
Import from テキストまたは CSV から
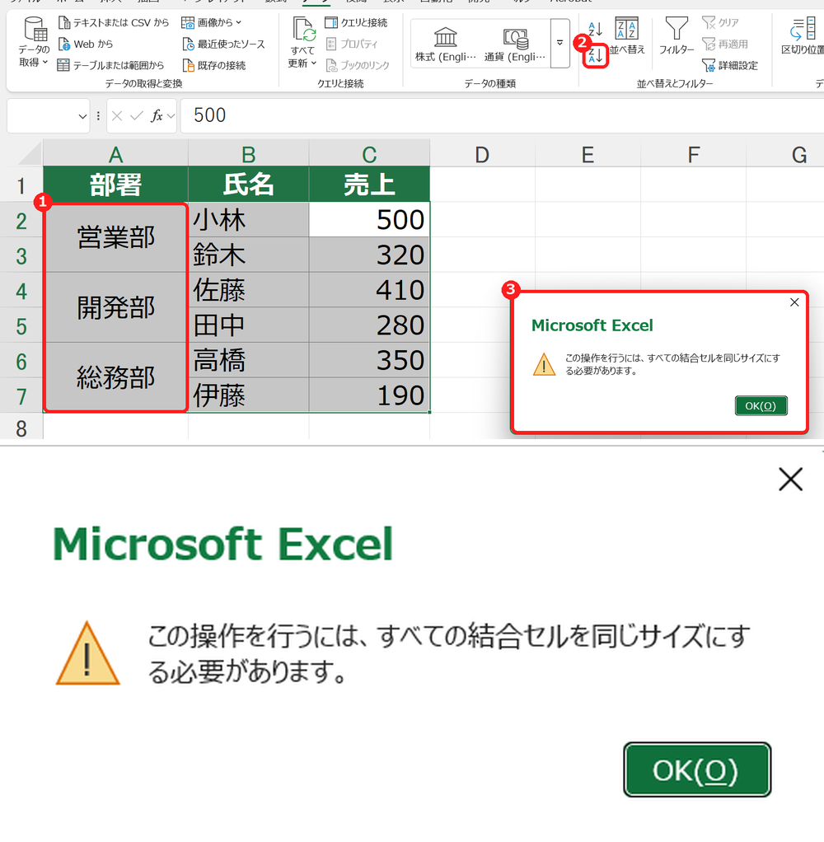(114, 22)
